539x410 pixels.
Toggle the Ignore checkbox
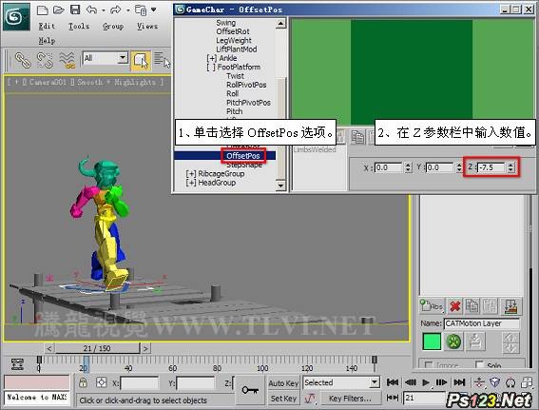pyautogui.click(x=429, y=364)
